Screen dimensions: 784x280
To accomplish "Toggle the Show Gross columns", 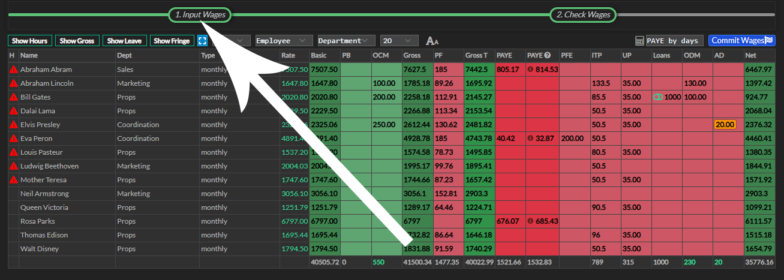I will click(x=77, y=41).
